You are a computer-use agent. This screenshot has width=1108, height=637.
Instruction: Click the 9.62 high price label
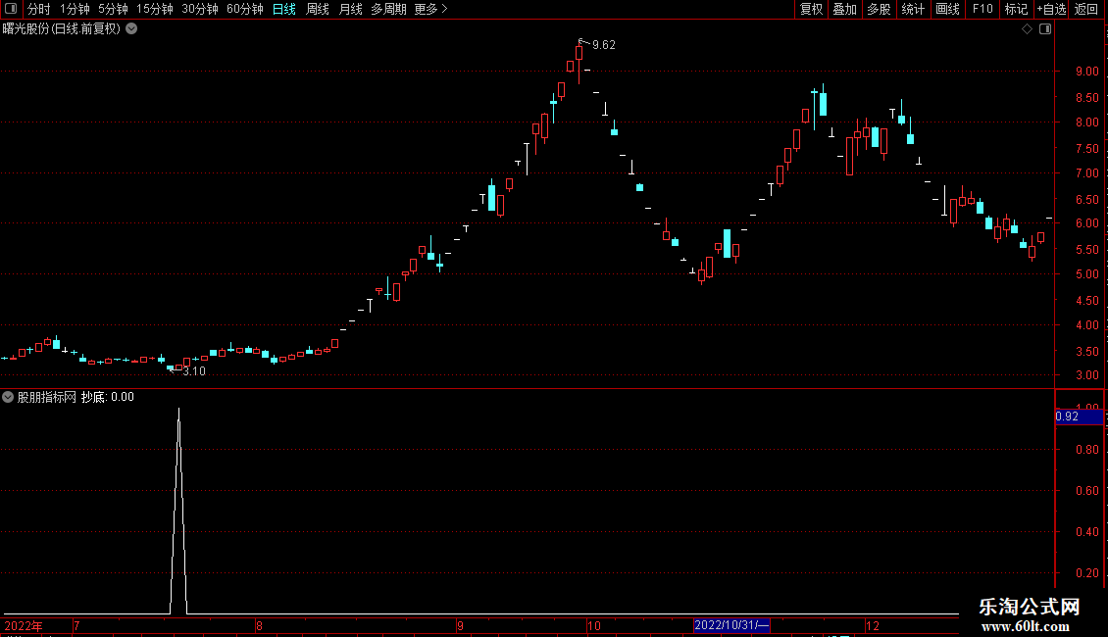pos(603,45)
